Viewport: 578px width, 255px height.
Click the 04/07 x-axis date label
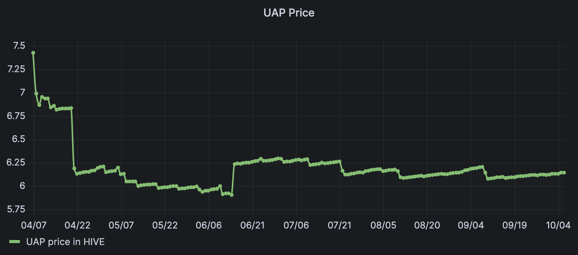34,225
